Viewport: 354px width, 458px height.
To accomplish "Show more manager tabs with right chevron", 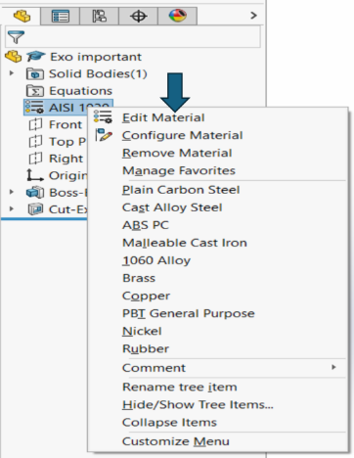I will pyautogui.click(x=253, y=16).
